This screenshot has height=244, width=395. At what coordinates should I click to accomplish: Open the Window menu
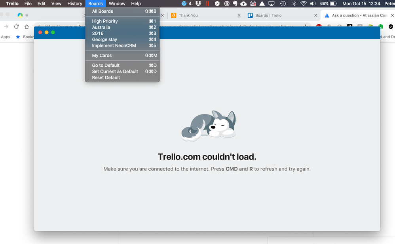(117, 4)
